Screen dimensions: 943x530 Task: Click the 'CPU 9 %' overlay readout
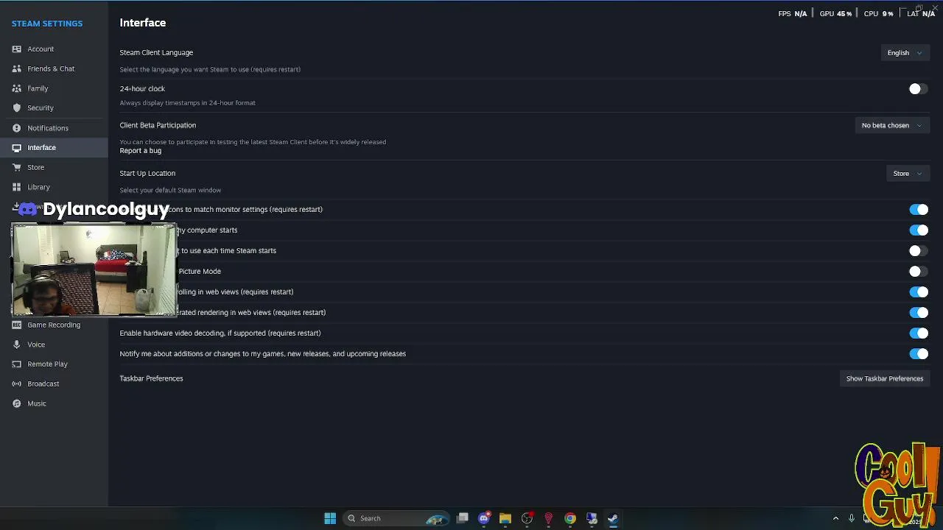878,14
